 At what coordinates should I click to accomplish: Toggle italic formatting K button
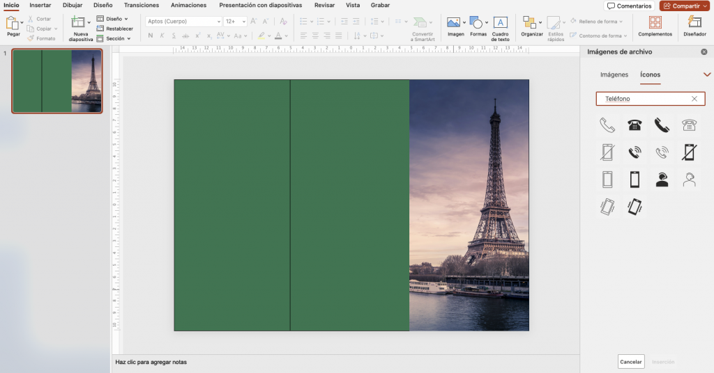click(x=162, y=35)
